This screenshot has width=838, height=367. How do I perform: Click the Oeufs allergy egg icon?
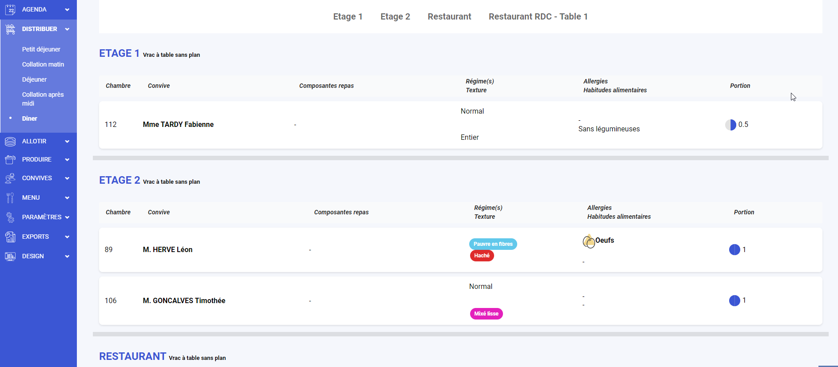coord(589,241)
